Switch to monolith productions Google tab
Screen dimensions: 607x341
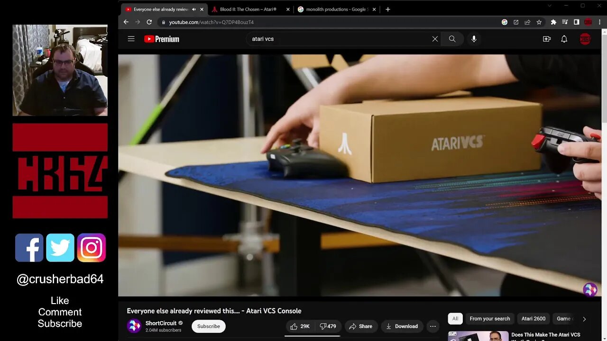click(x=337, y=9)
